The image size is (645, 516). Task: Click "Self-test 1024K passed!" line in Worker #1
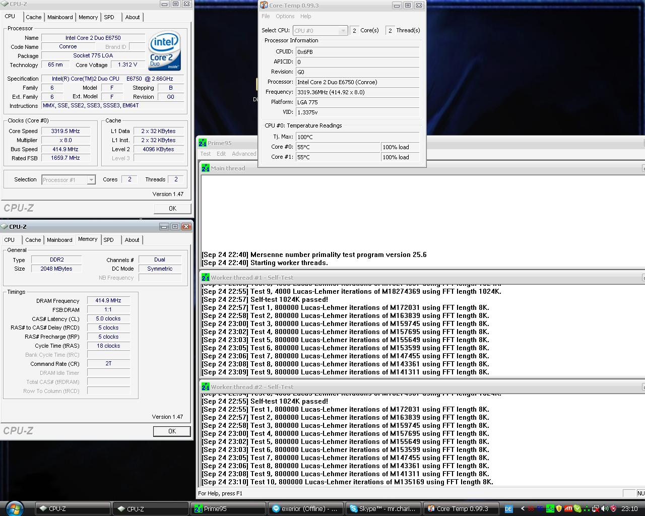point(265,299)
